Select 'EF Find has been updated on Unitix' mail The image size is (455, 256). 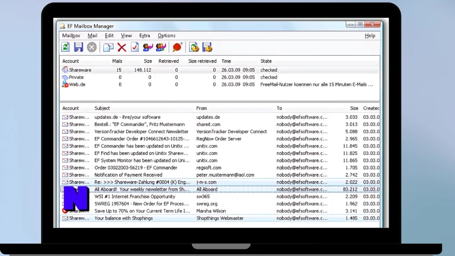(141, 153)
